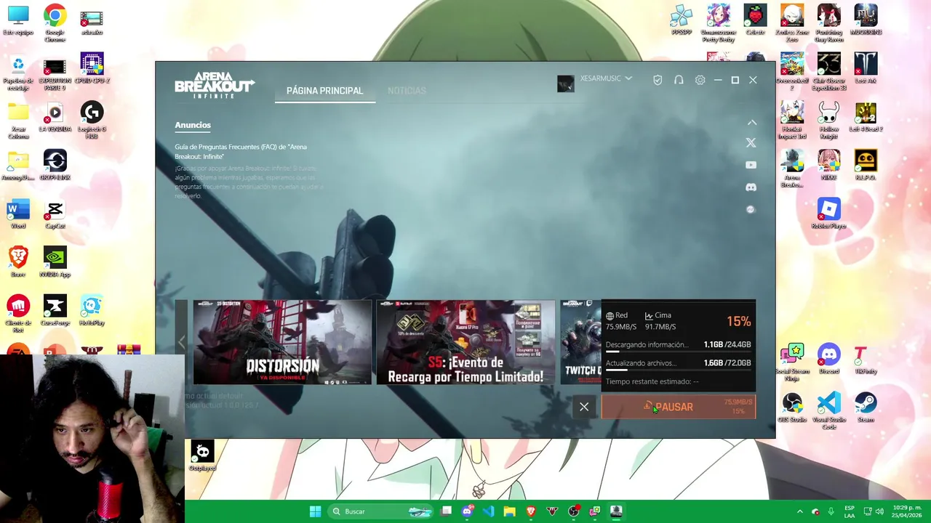
Task: Open the X (Twitter) social link
Action: pyautogui.click(x=751, y=143)
